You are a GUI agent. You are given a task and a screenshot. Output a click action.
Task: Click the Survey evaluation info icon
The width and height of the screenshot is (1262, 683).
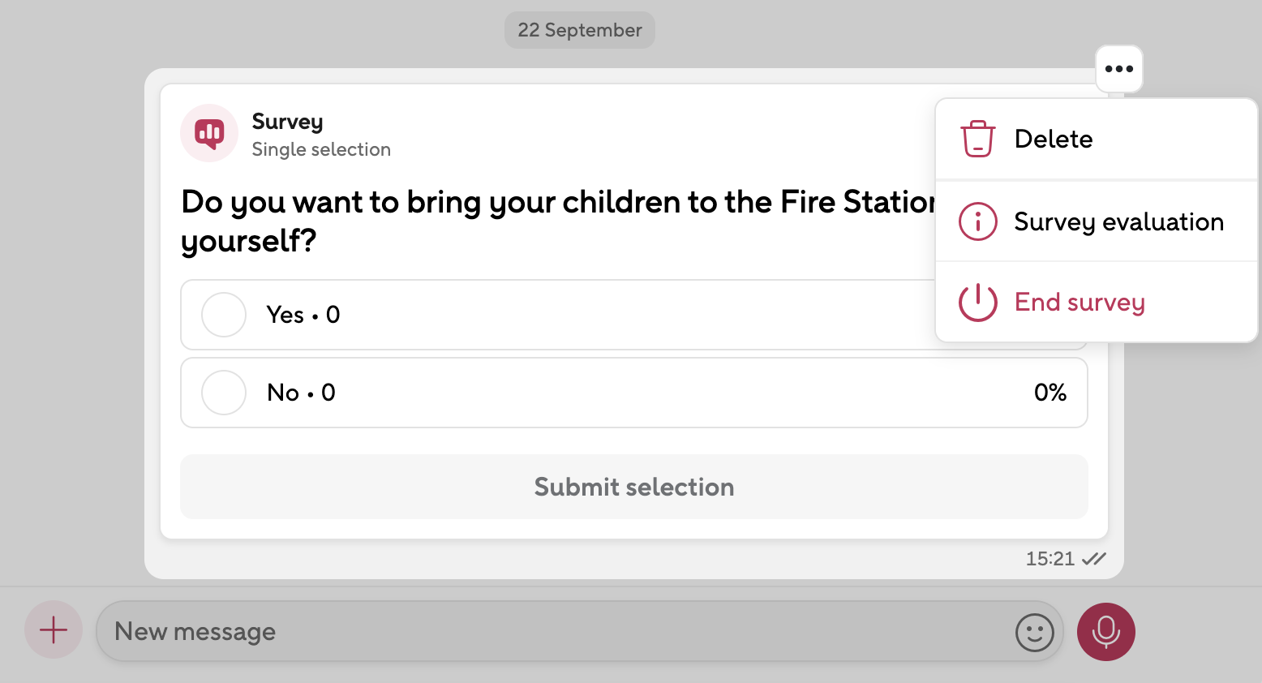[x=977, y=221]
